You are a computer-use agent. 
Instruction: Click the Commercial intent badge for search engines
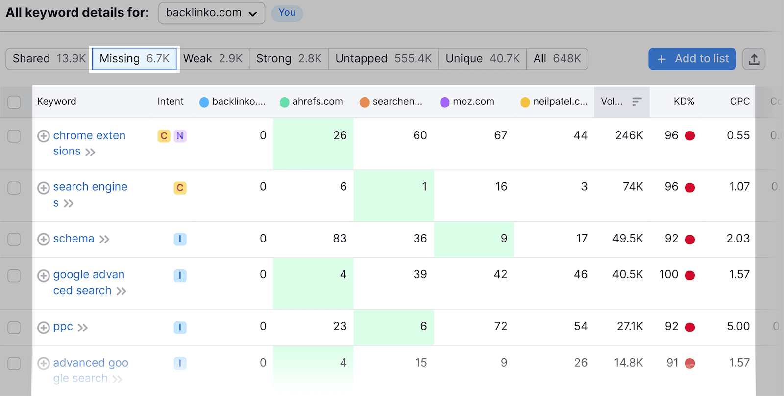[180, 188]
